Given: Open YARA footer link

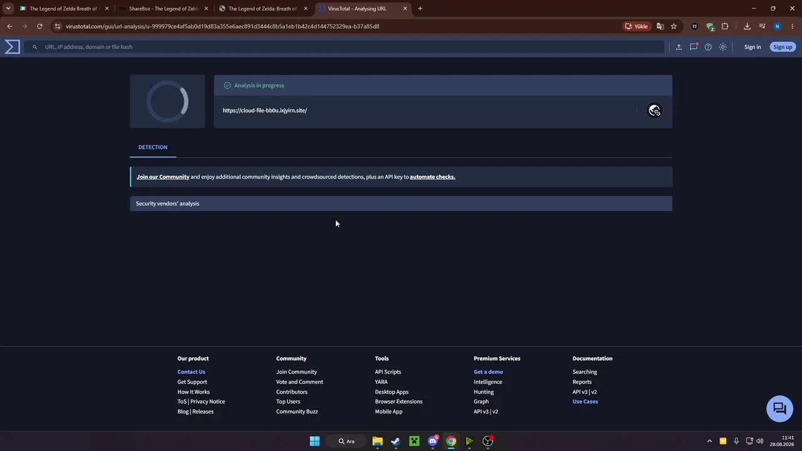Looking at the screenshot, I should click(381, 382).
